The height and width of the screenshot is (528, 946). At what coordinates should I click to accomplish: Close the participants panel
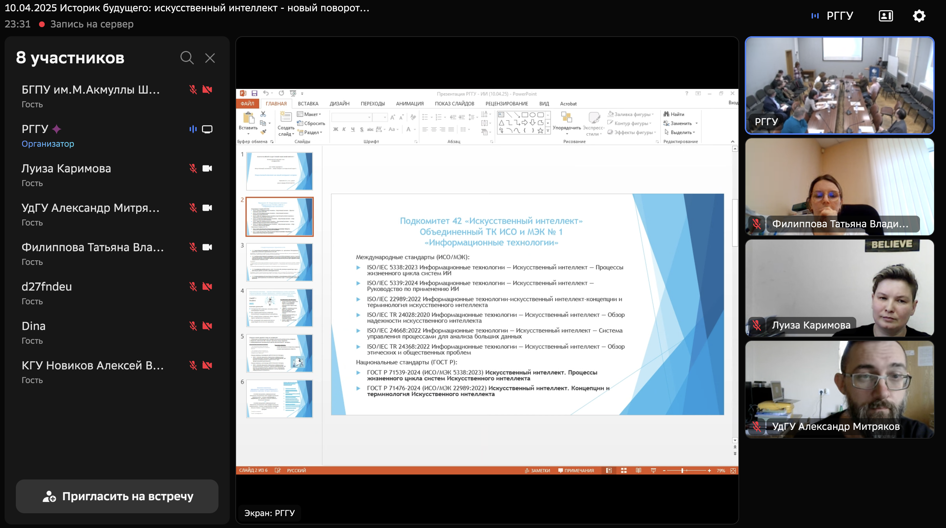210,58
